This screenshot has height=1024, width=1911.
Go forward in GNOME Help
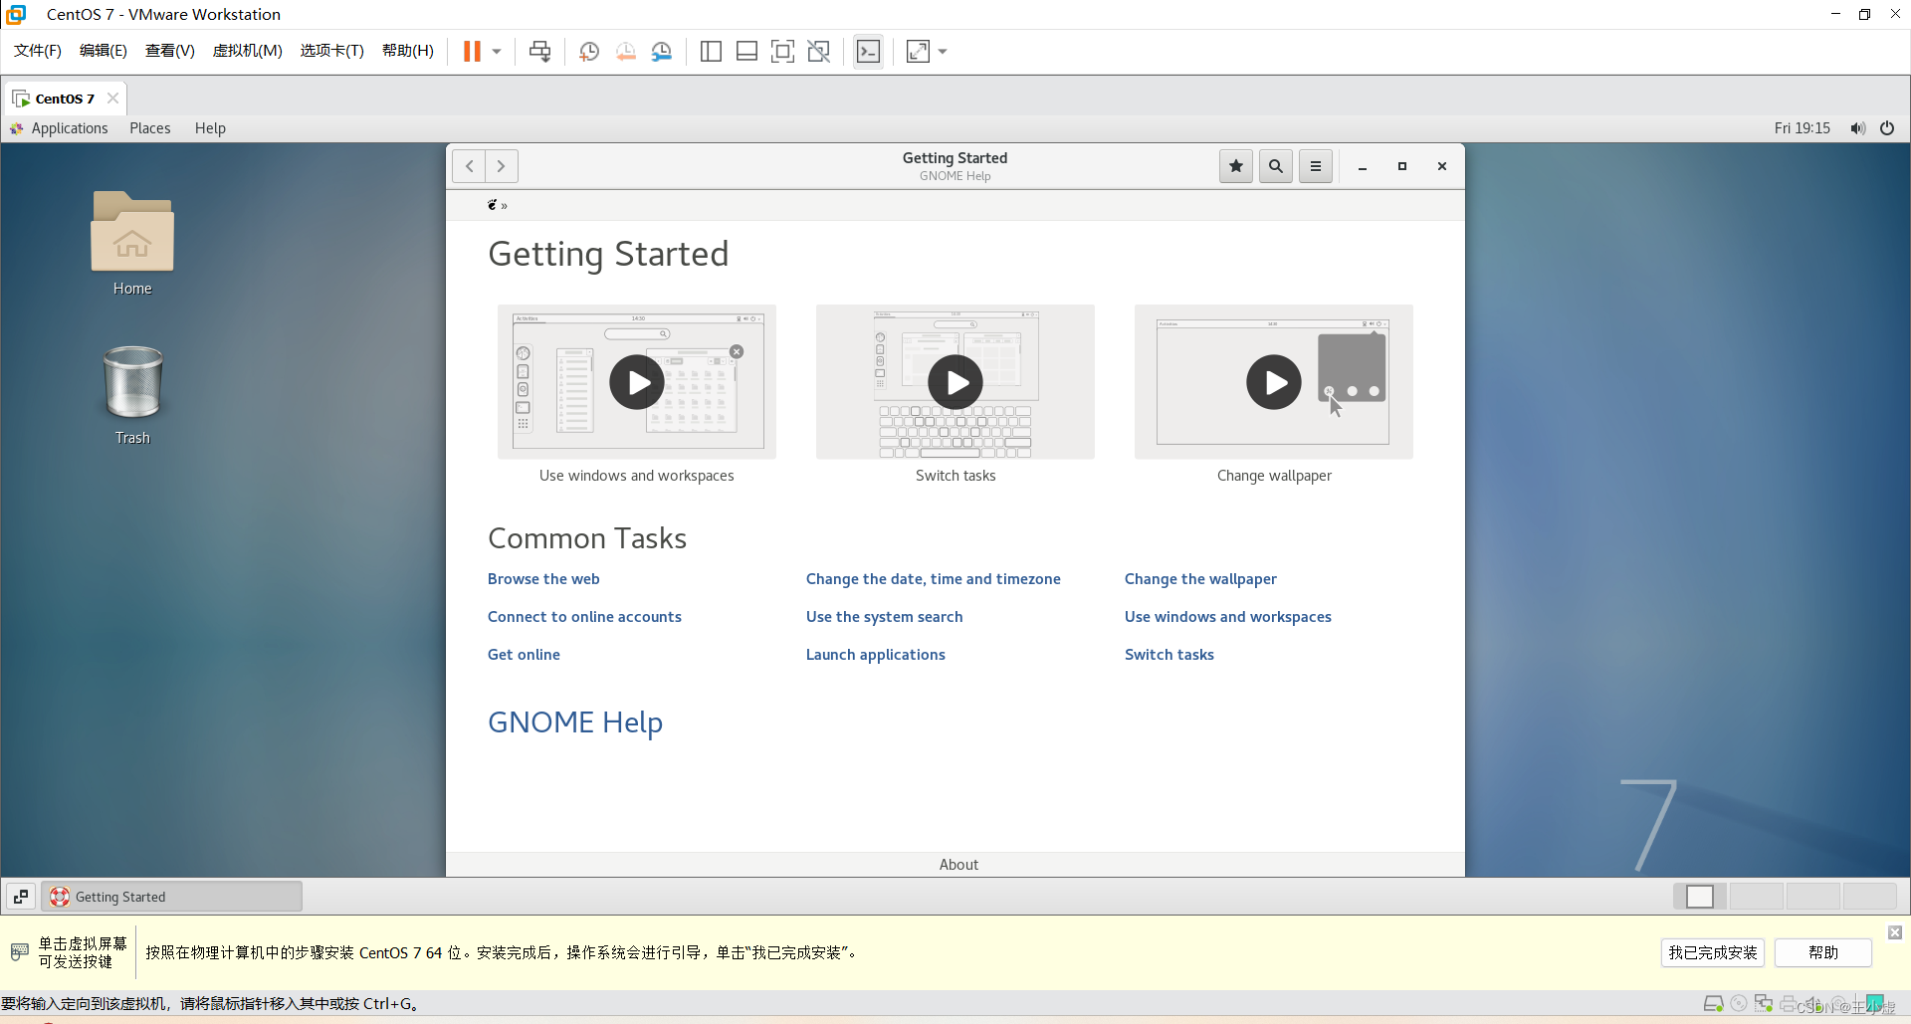pos(502,166)
